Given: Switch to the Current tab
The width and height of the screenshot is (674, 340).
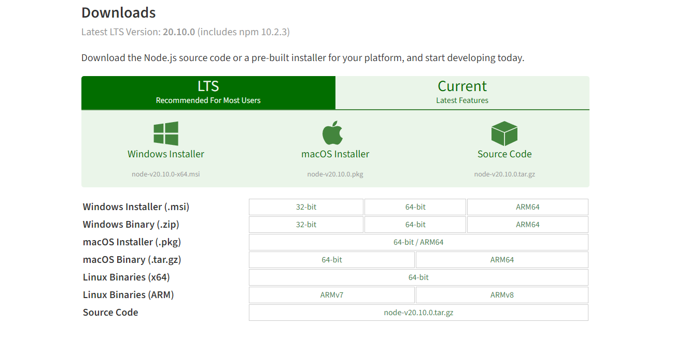Looking at the screenshot, I should [x=462, y=92].
